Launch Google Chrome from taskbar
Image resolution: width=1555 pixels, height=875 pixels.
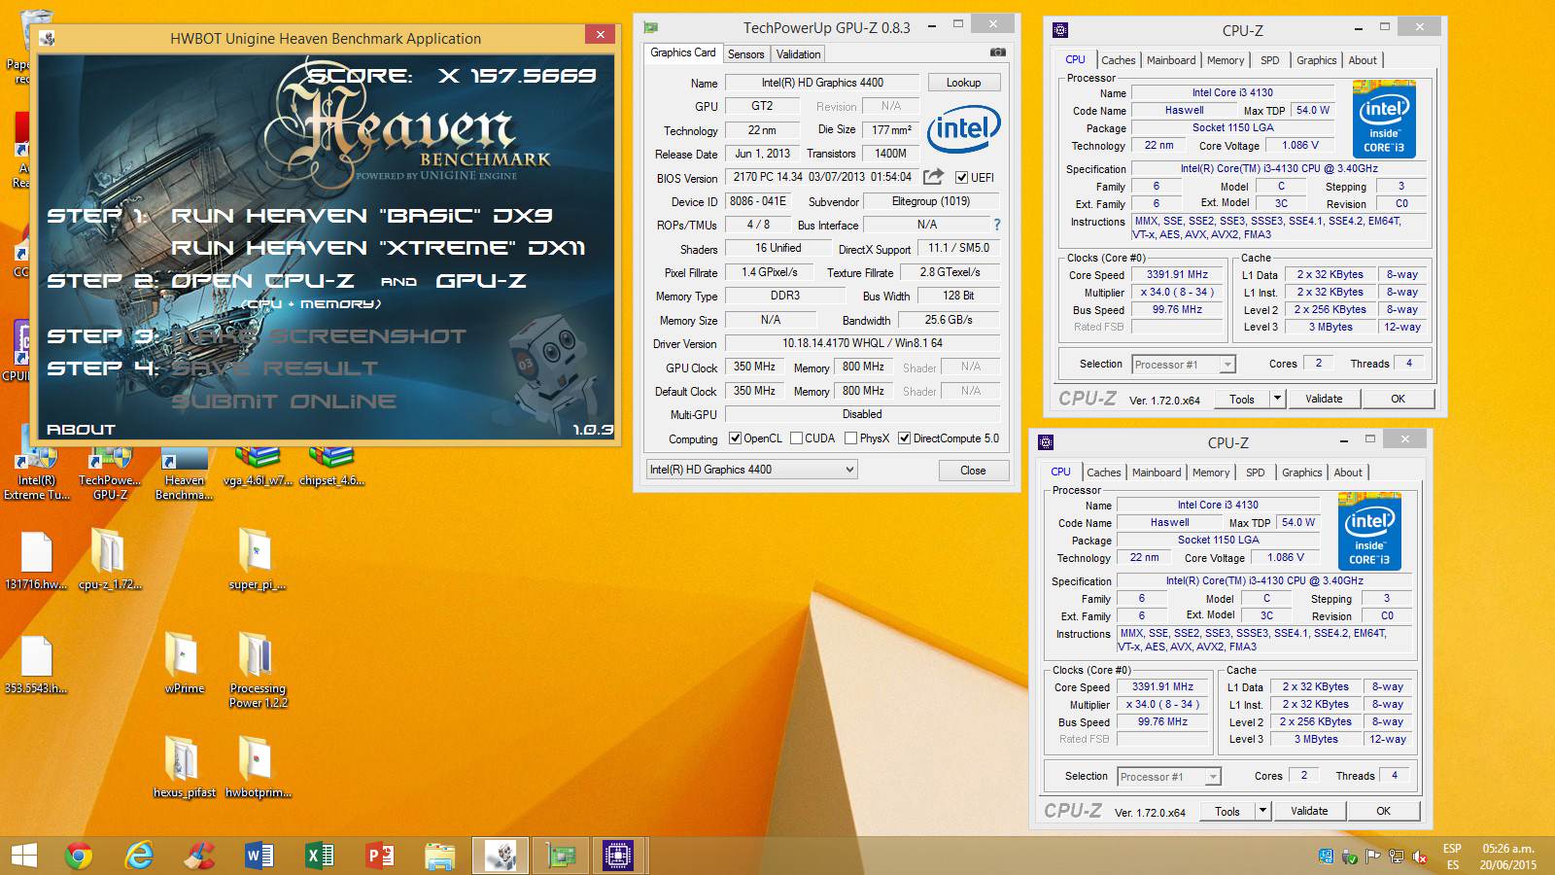79,856
